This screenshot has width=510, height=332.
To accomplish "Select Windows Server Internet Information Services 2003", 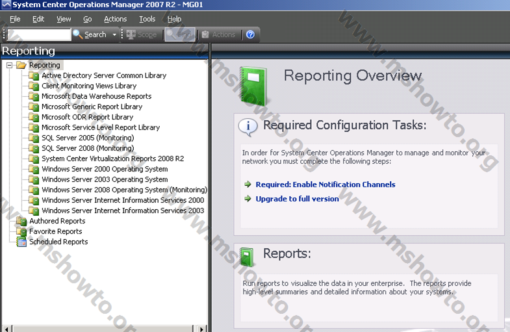I will point(123,211).
